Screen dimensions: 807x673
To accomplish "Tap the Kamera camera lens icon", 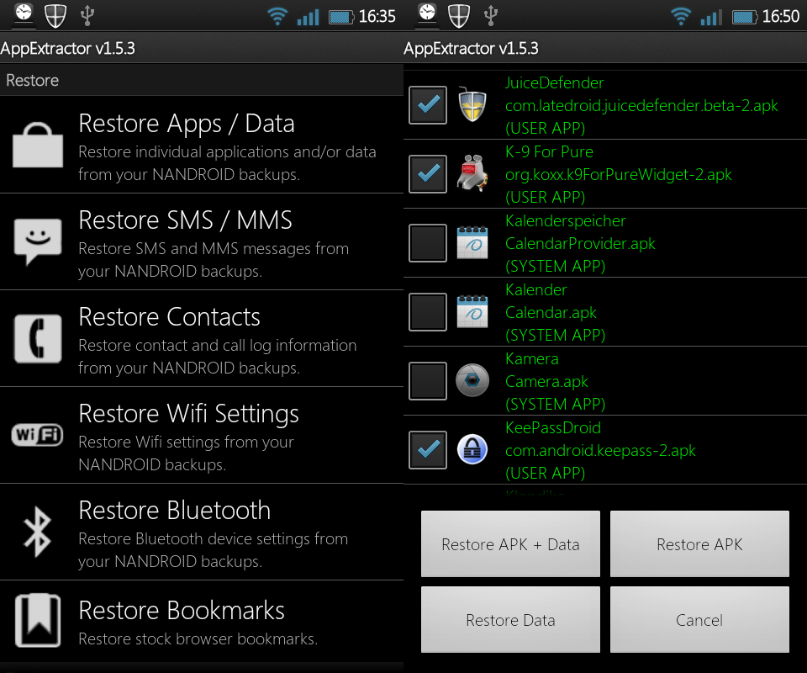I will [x=472, y=381].
